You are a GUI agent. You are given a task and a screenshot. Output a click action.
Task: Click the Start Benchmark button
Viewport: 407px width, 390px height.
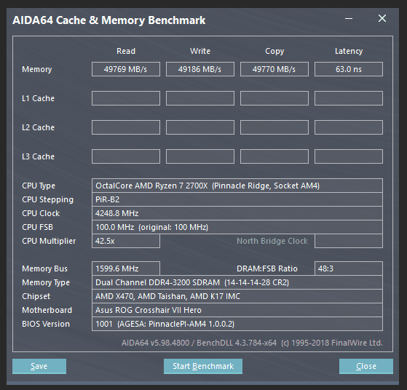click(x=203, y=366)
